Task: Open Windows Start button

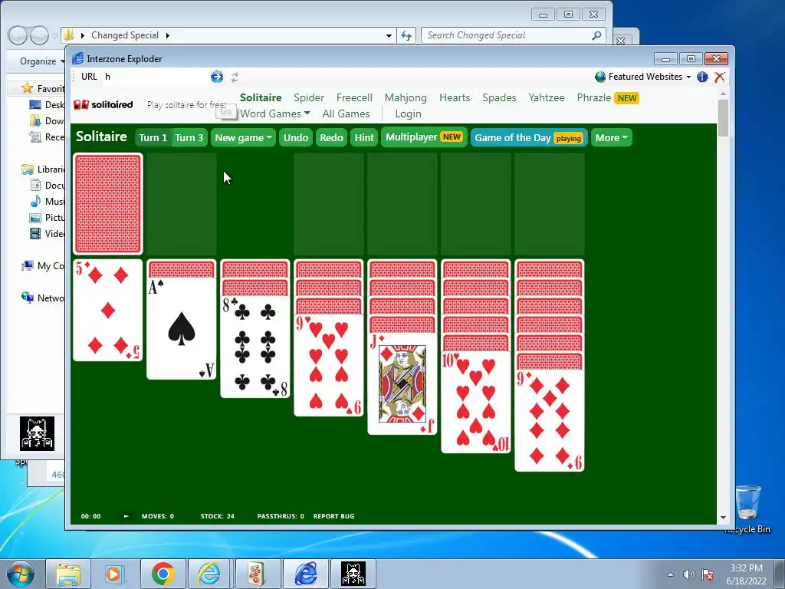Action: [x=21, y=574]
